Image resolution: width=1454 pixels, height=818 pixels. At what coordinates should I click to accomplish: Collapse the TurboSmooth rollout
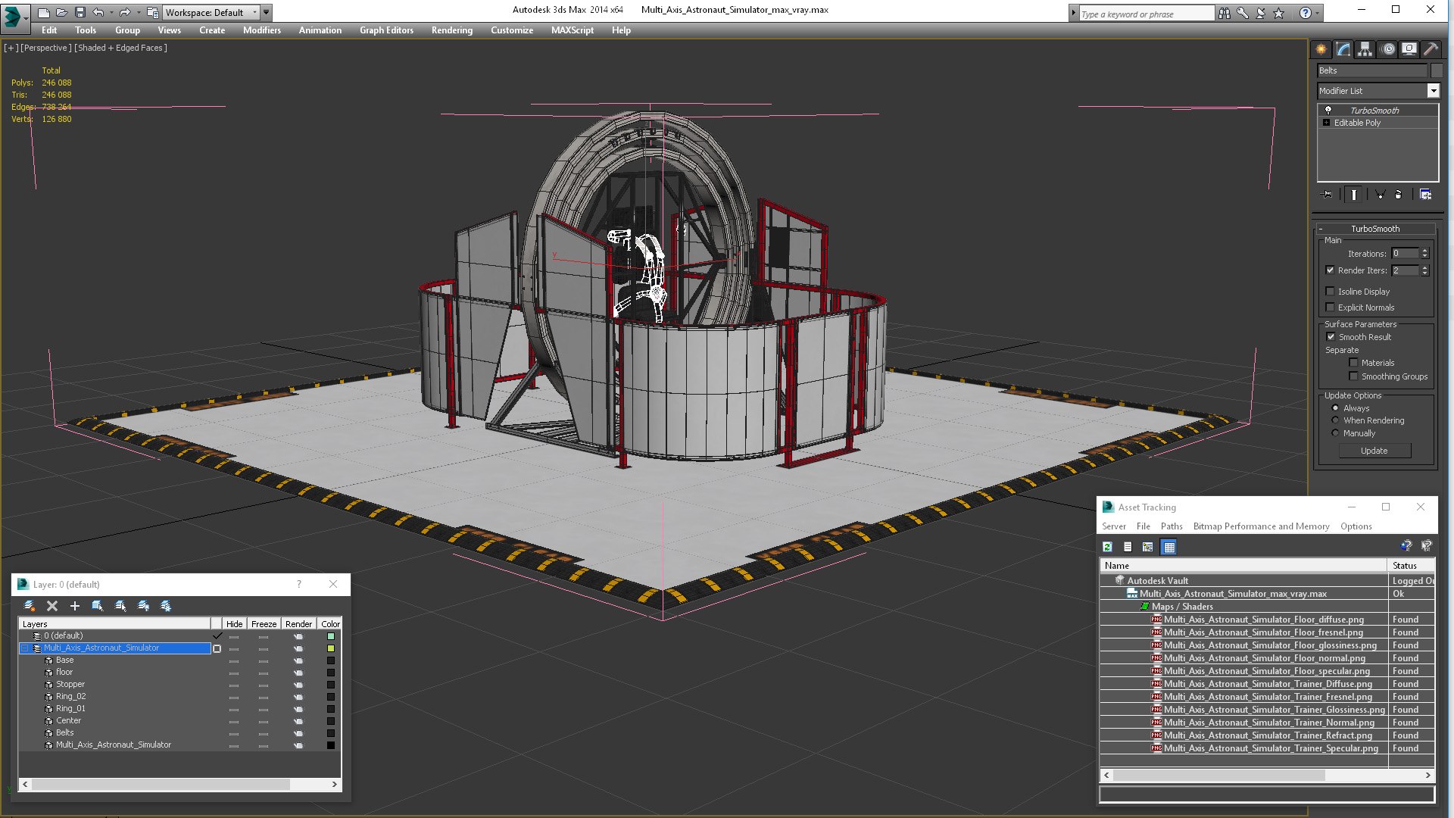[x=1321, y=229]
